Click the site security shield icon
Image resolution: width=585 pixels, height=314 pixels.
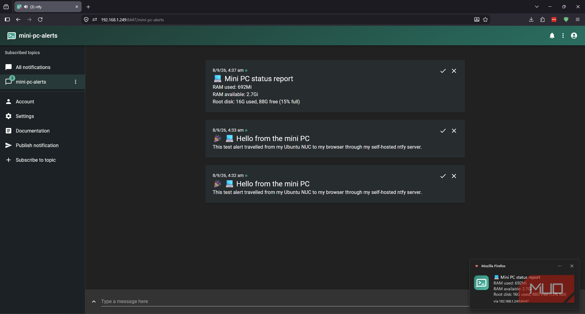pyautogui.click(x=86, y=19)
